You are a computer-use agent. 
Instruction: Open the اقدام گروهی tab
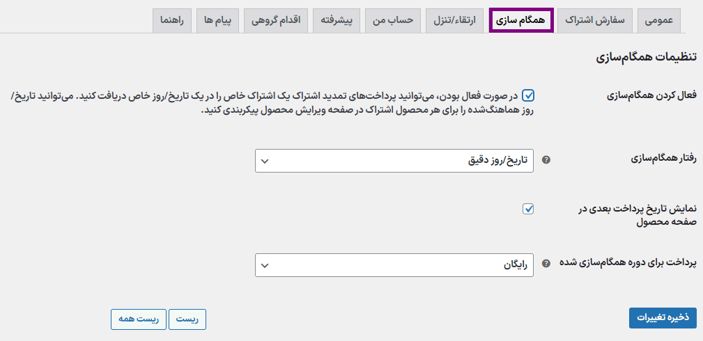276,21
